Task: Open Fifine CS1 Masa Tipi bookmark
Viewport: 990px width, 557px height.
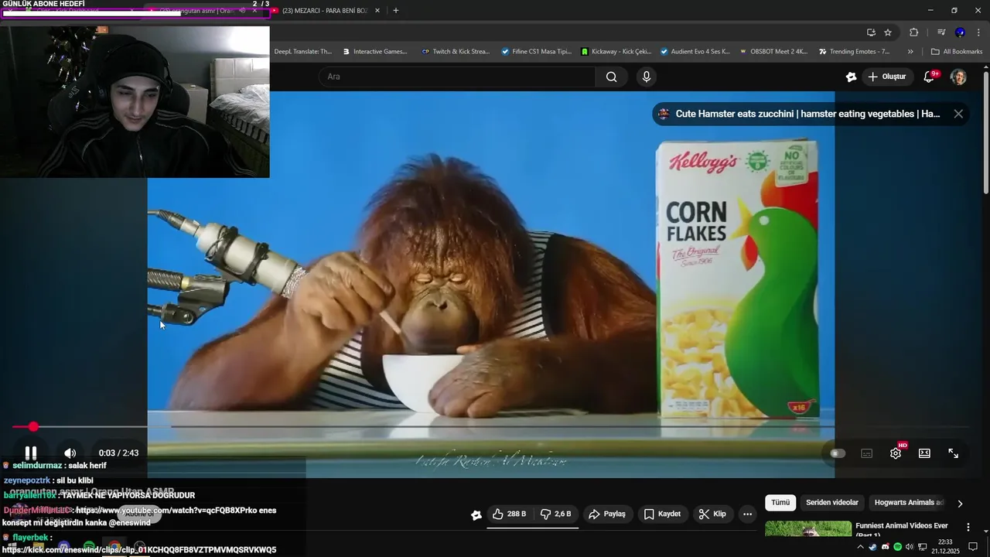Action: click(x=536, y=52)
